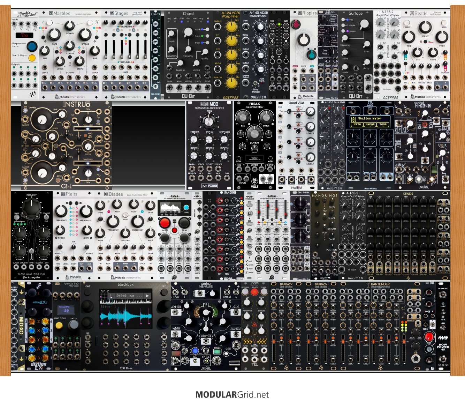Click the "BARTENDER" module title
This screenshot has height=402, width=465.
point(380,284)
